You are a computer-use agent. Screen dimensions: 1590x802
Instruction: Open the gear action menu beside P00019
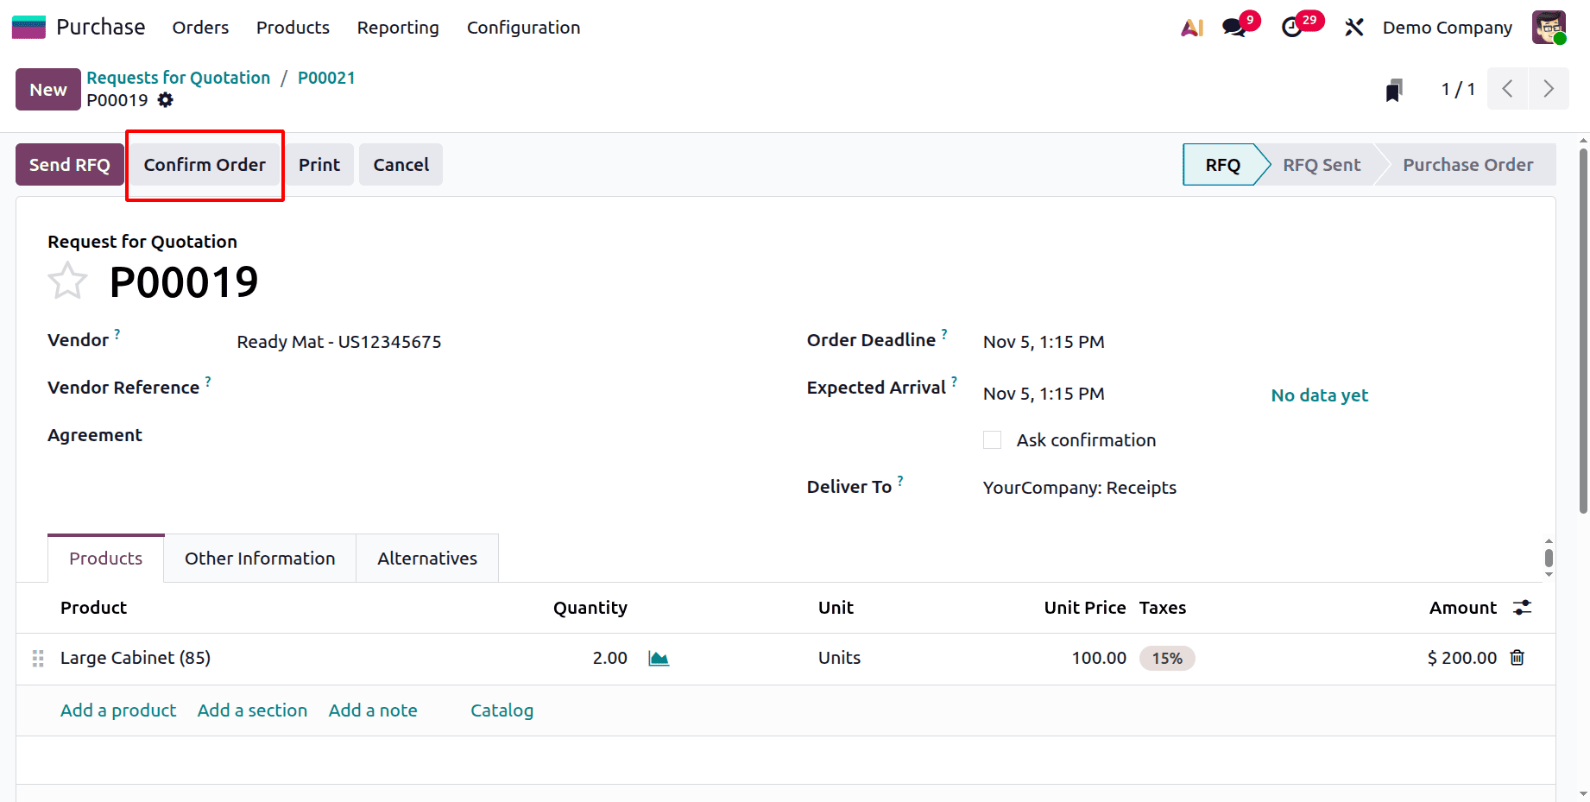tap(165, 100)
